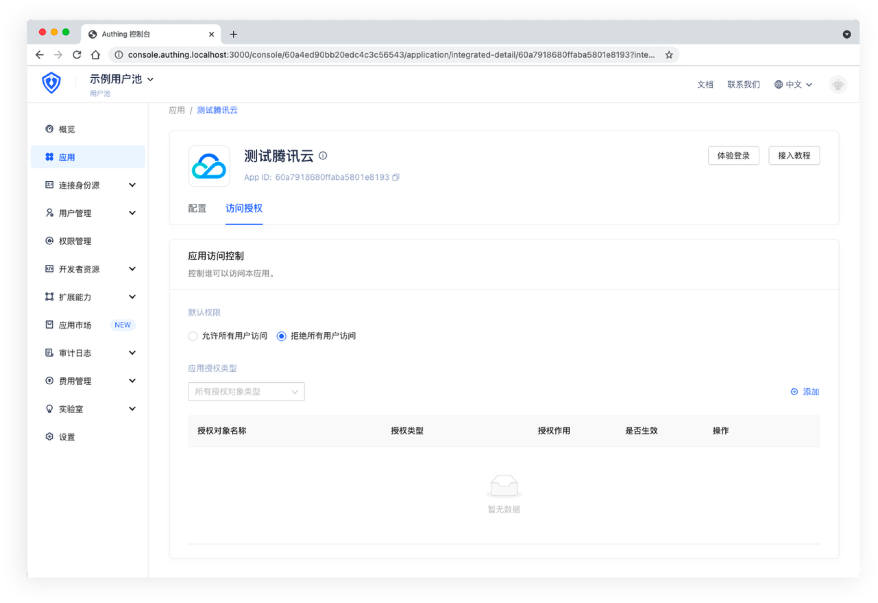Click the 实验室 lightbulb icon

(x=49, y=409)
